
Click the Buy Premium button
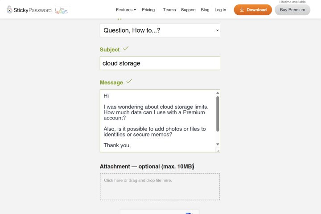292,10
